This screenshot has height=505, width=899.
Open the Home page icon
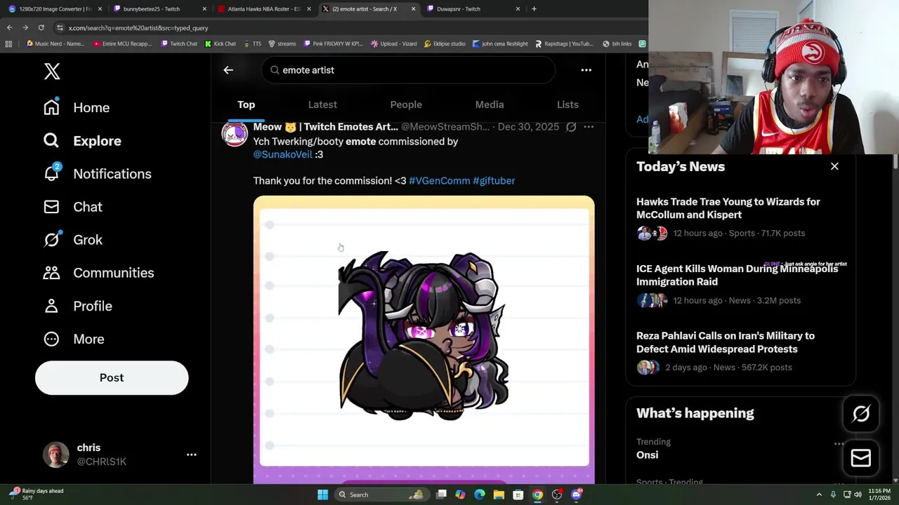pyautogui.click(x=51, y=107)
